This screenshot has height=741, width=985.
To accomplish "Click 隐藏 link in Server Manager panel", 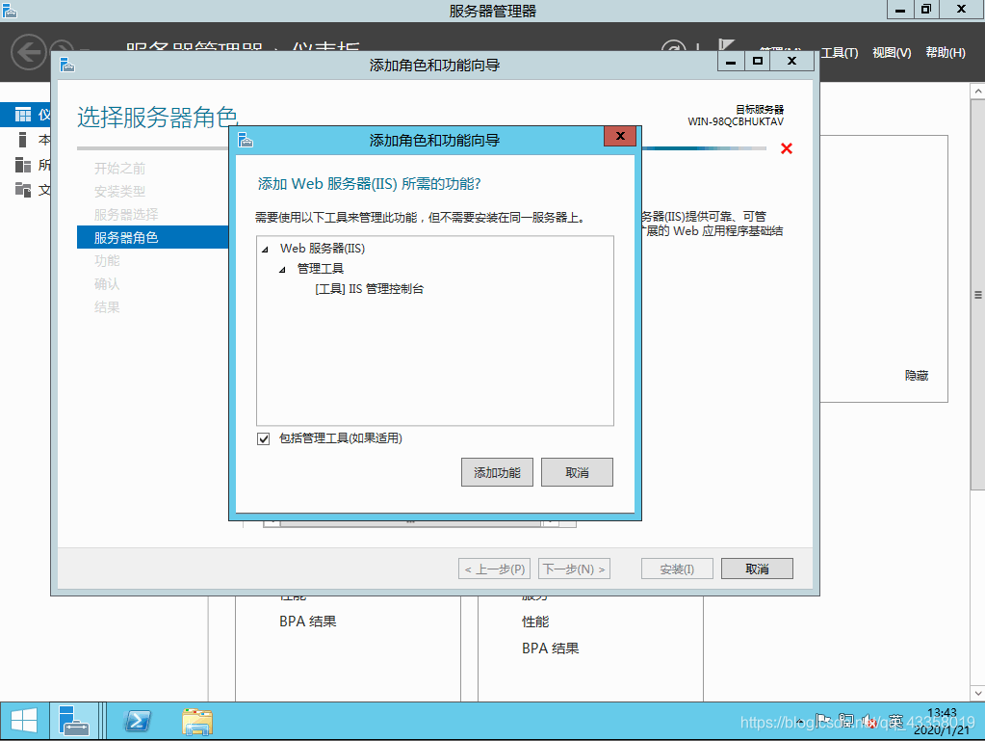I will (x=917, y=375).
